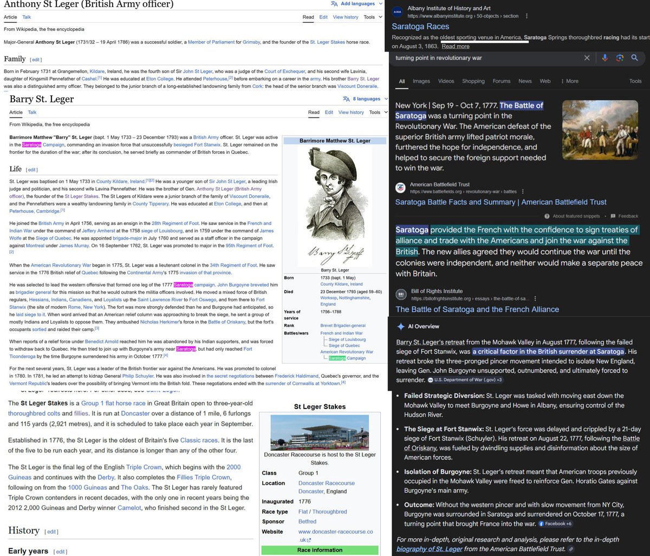This screenshot has height=556, width=650.
Task: Click the Siege of Louisbourg infobox entry
Action: pyautogui.click(x=347, y=340)
